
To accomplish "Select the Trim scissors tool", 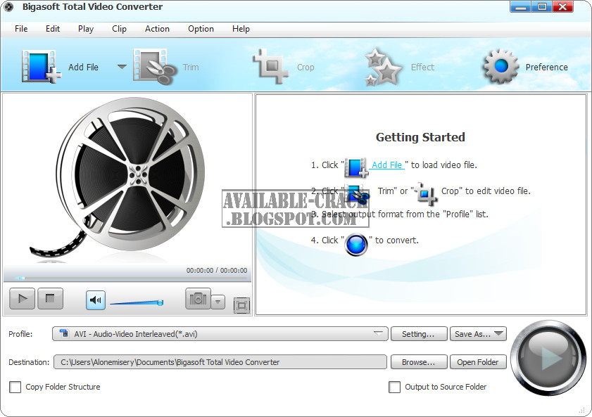I will point(155,67).
